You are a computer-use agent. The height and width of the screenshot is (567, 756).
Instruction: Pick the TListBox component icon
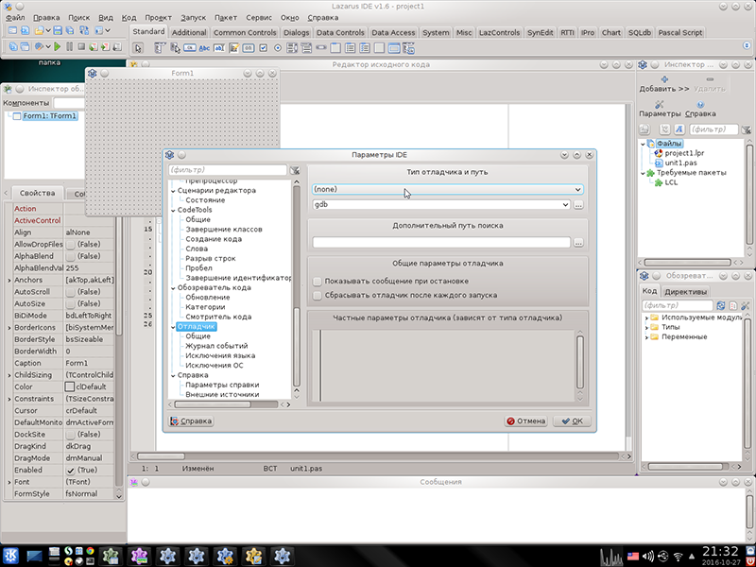tap(292, 48)
